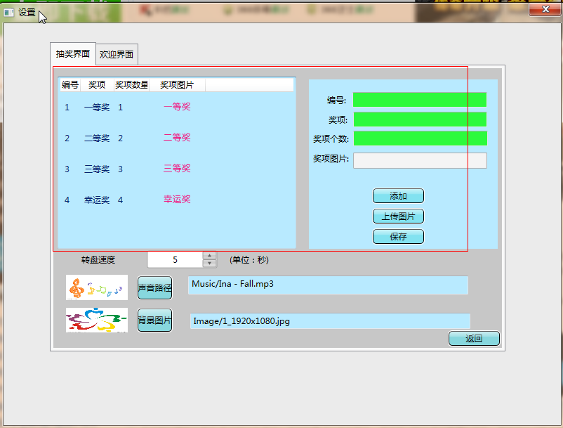The height and width of the screenshot is (428, 563).
Task: Open the 欢迎界面 tab
Action: pyautogui.click(x=117, y=55)
